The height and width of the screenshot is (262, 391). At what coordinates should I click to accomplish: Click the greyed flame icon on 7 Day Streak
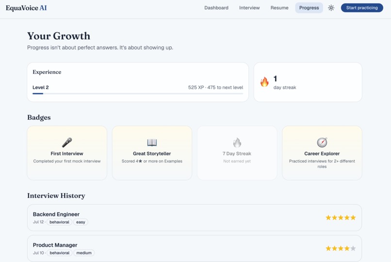coord(237,142)
